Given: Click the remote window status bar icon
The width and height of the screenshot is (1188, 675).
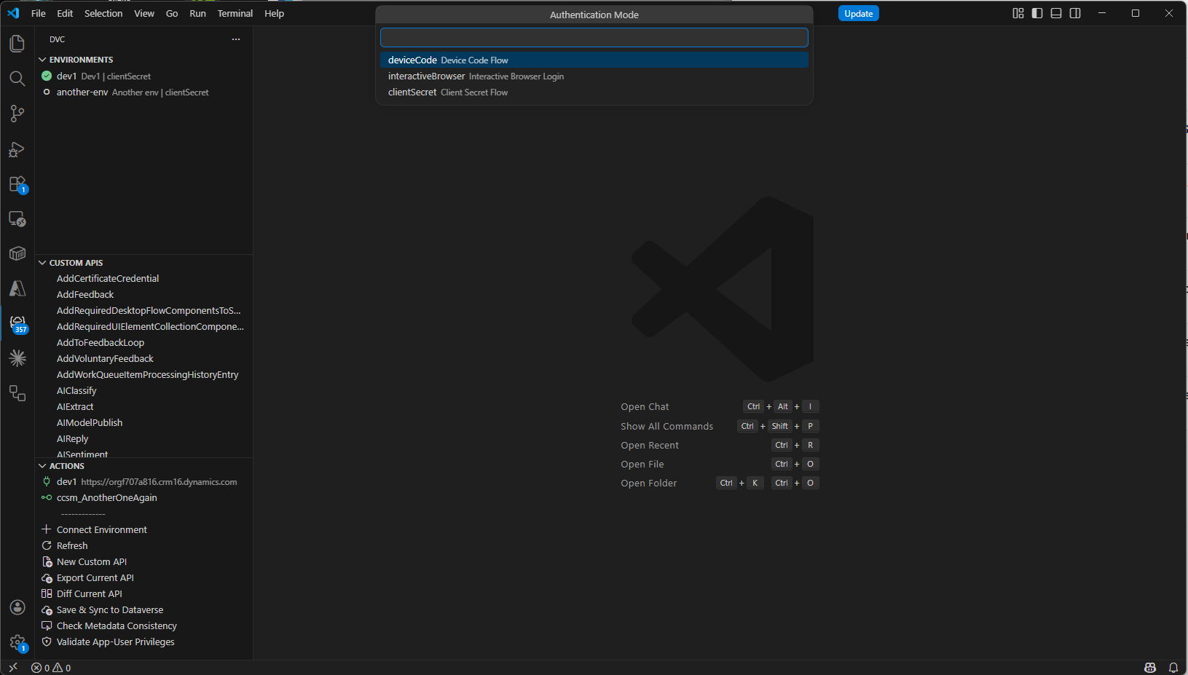Looking at the screenshot, I should point(12,668).
